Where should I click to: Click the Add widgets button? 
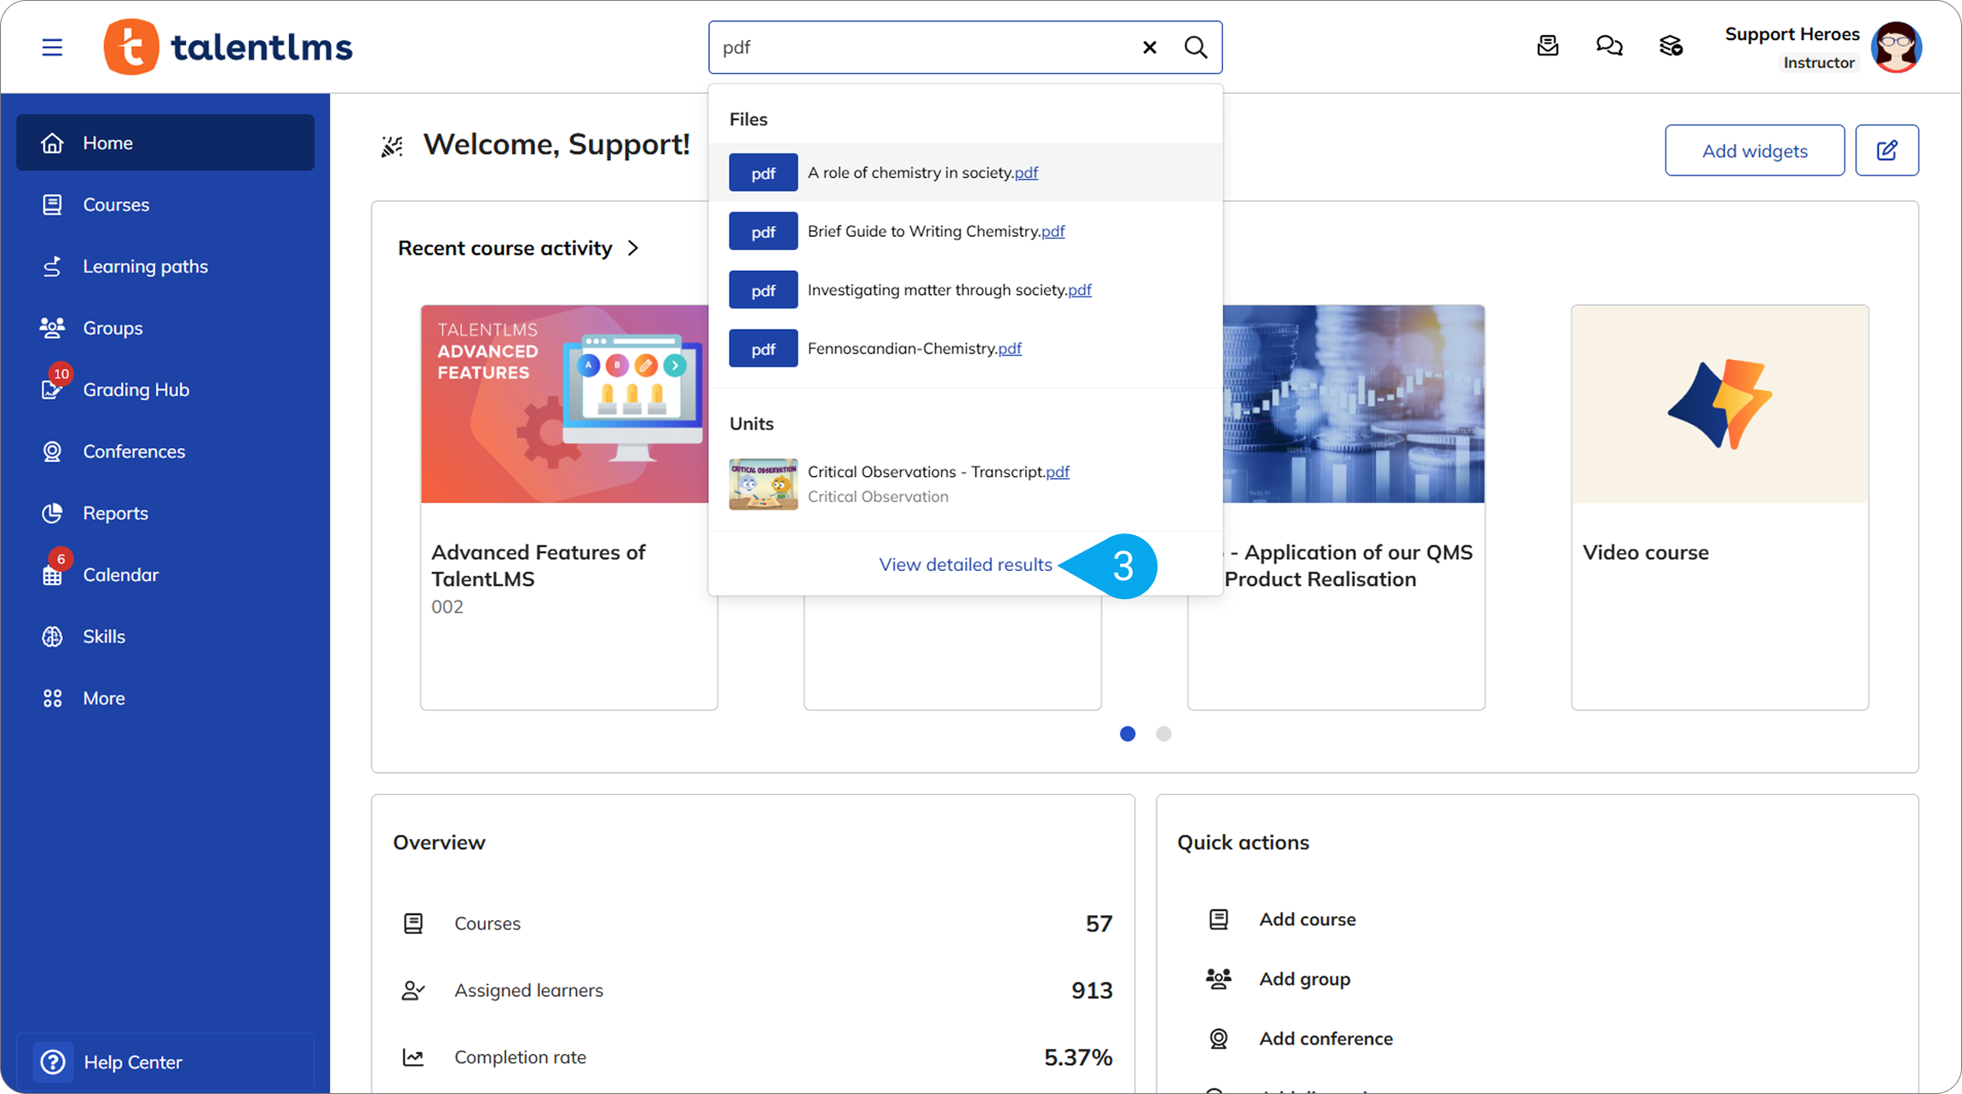(1755, 151)
